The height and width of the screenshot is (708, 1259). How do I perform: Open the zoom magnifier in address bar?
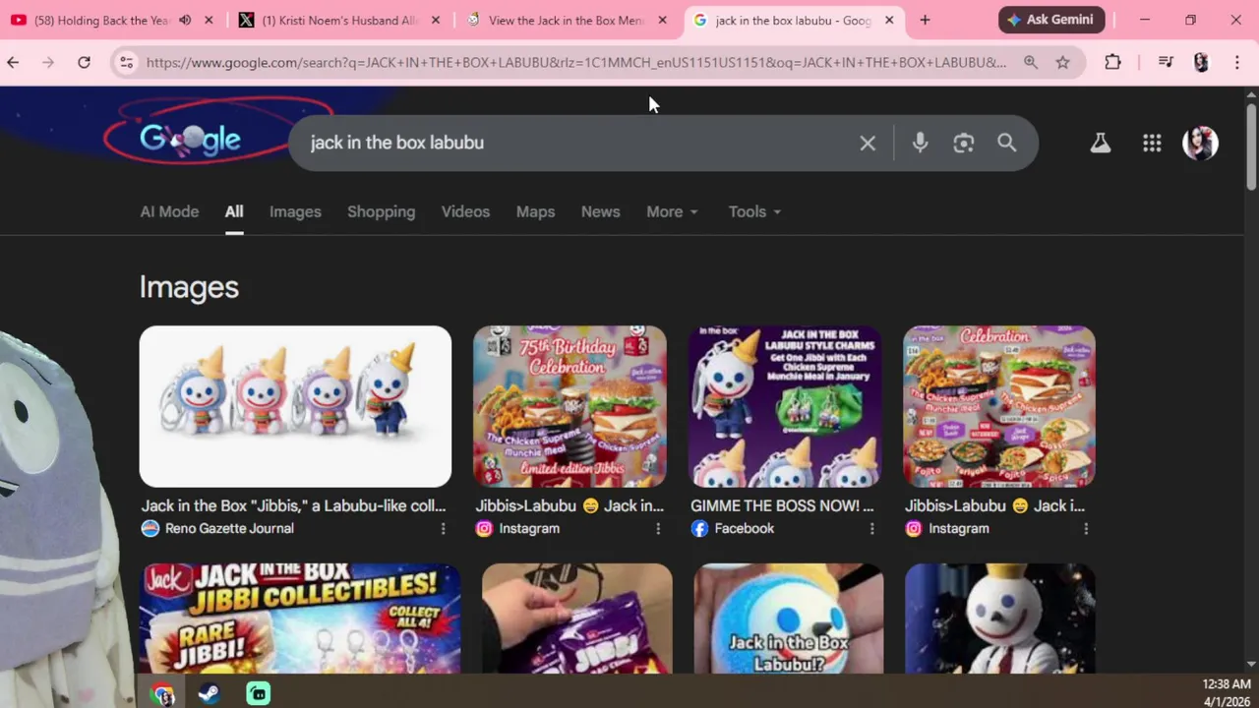coord(1030,62)
